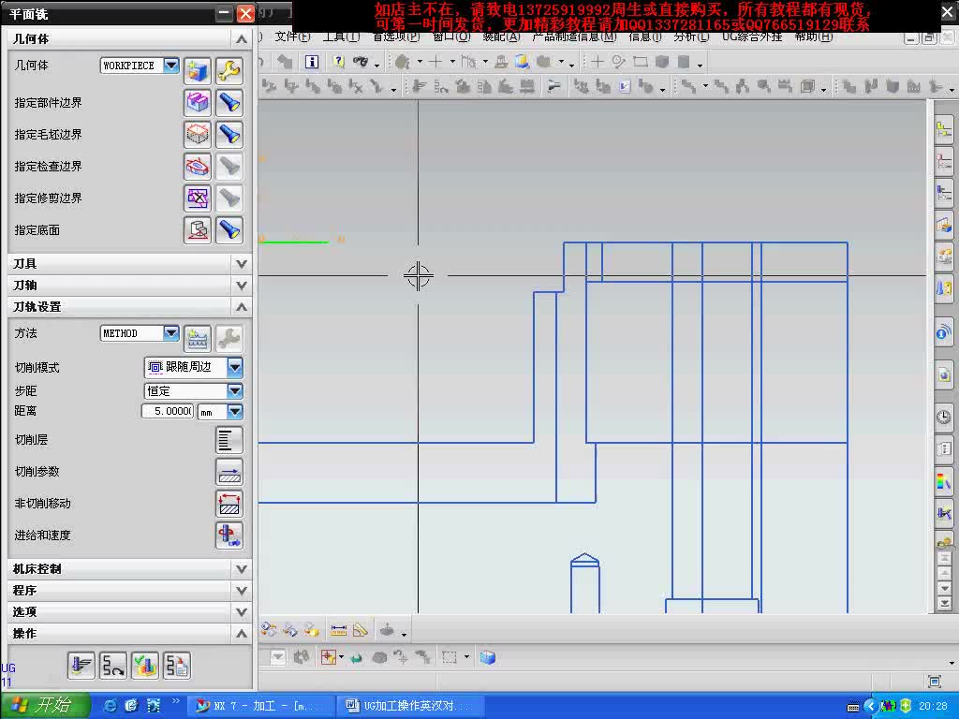Click the taskbar clock showing 20:28
The height and width of the screenshot is (719, 959).
point(933,706)
